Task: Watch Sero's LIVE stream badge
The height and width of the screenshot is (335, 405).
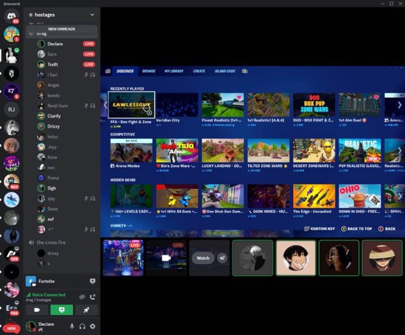Action: point(89,54)
